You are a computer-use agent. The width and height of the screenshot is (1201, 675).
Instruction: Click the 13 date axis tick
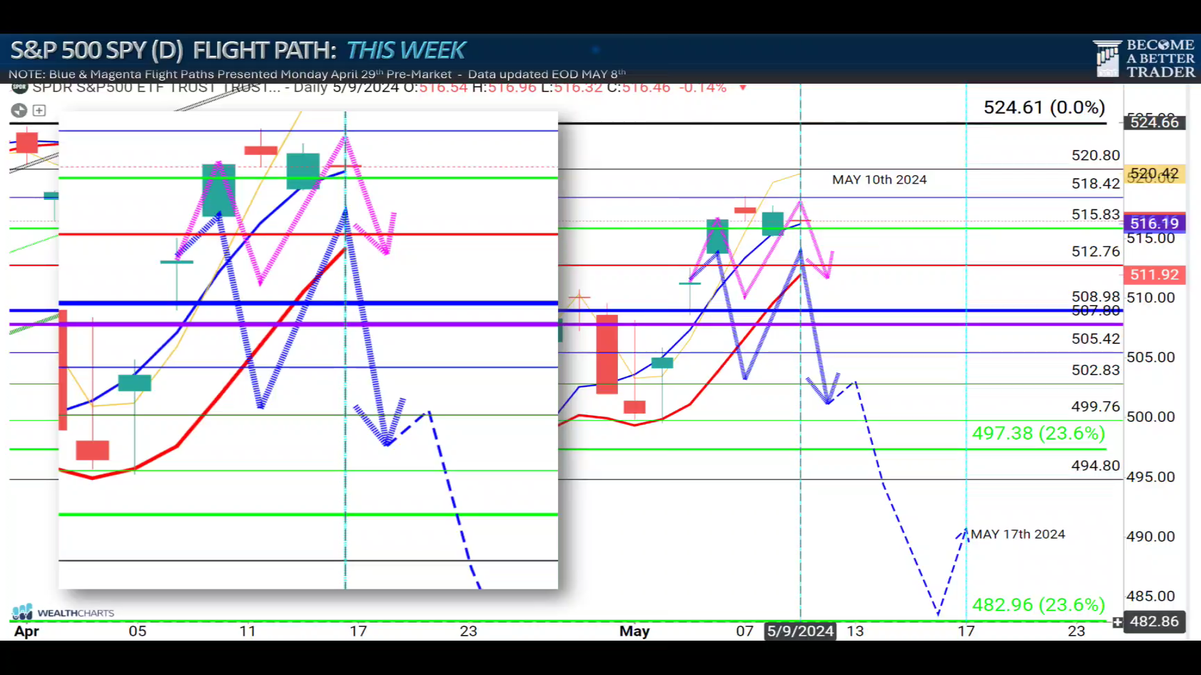tap(855, 631)
